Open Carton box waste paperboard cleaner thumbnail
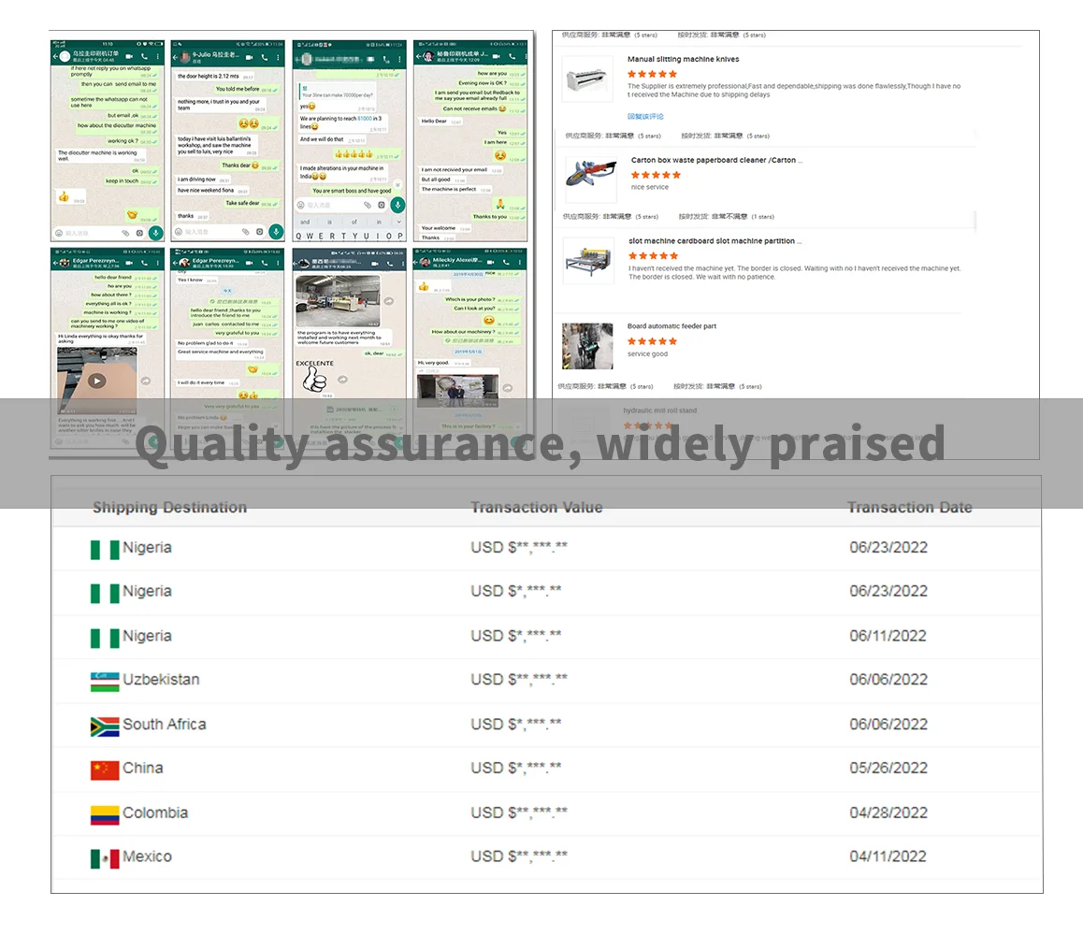Screen dimensions: 1083x935 [x=590, y=179]
